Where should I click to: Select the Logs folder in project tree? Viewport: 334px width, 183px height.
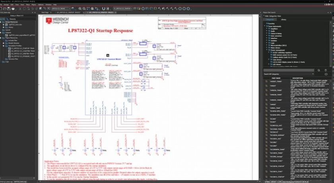tap(7, 62)
